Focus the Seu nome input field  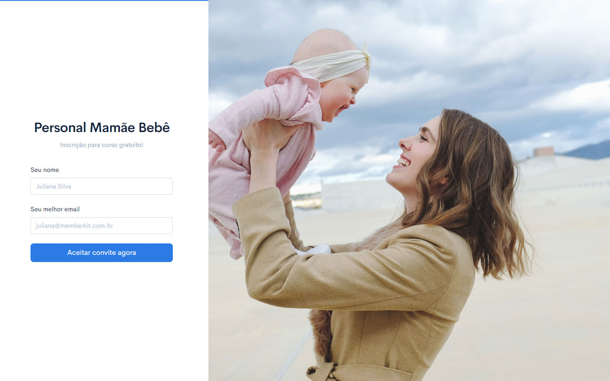tap(102, 186)
